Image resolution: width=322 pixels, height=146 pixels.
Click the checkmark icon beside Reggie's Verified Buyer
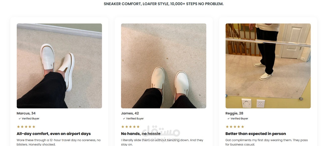pyautogui.click(x=228, y=119)
